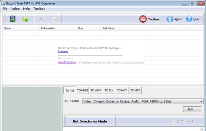Click the Add folder icon with plus
Viewport: 206px width, 131px height.
click(25, 19)
